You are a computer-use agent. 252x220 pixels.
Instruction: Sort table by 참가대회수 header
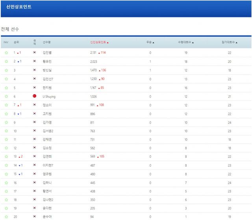pyautogui.click(x=229, y=42)
